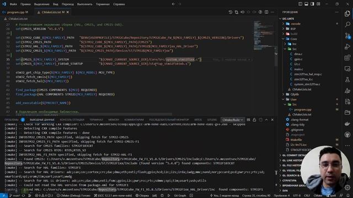
Task: Toggle bottom panel visibility in title bar
Action: coord(306,4)
